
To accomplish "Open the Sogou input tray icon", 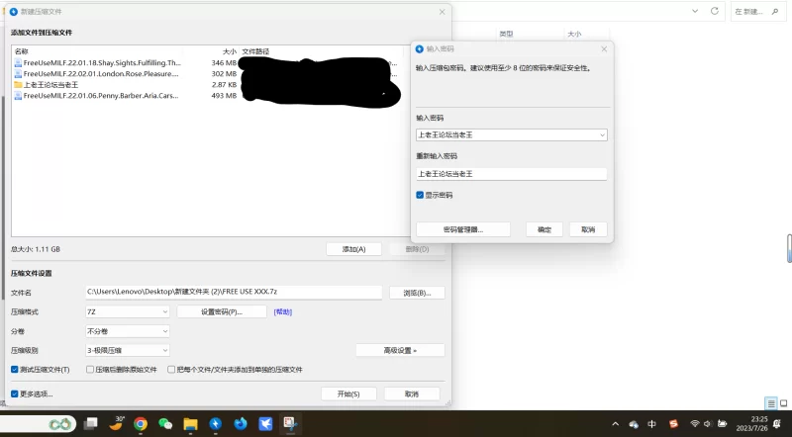I will point(673,424).
